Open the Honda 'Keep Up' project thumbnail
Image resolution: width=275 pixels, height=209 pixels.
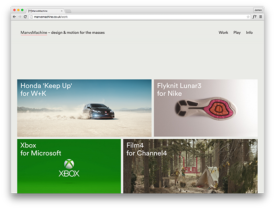(x=85, y=108)
